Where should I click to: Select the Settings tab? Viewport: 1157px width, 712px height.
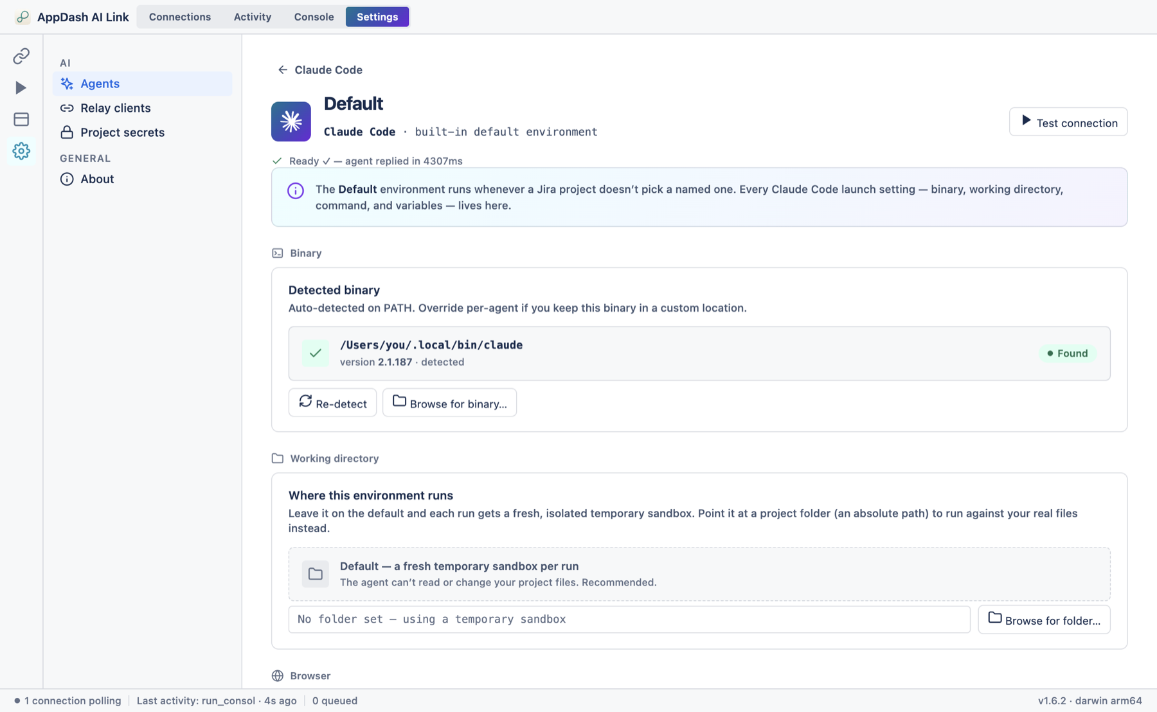pos(377,17)
